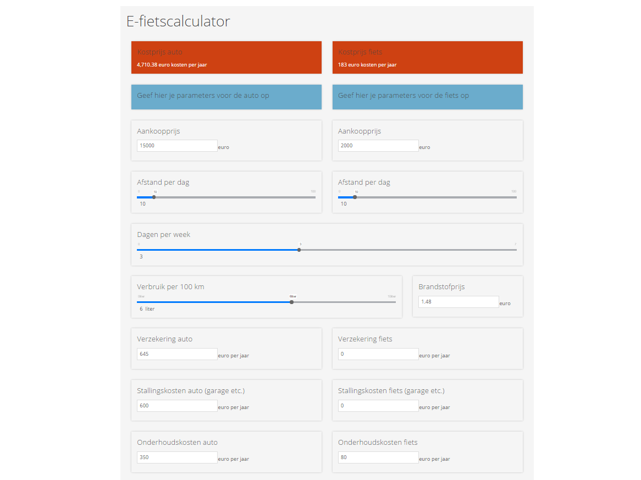Click the Stallingskosten fiets input field
The image size is (641, 480).
[378, 406]
